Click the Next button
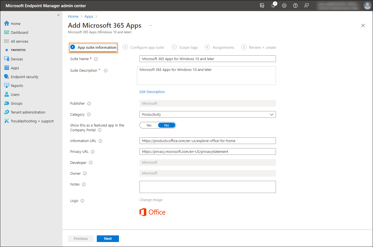The image size is (373, 247). click(x=108, y=238)
